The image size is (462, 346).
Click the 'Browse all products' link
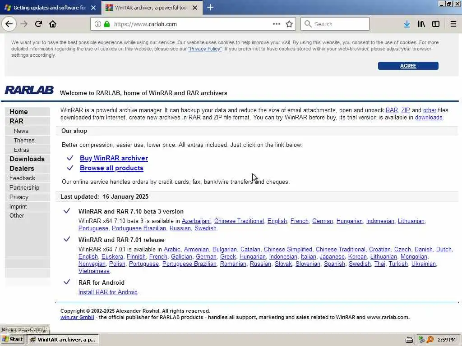coord(111,168)
